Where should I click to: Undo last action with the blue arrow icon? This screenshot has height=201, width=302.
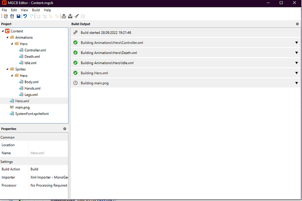(25, 16)
